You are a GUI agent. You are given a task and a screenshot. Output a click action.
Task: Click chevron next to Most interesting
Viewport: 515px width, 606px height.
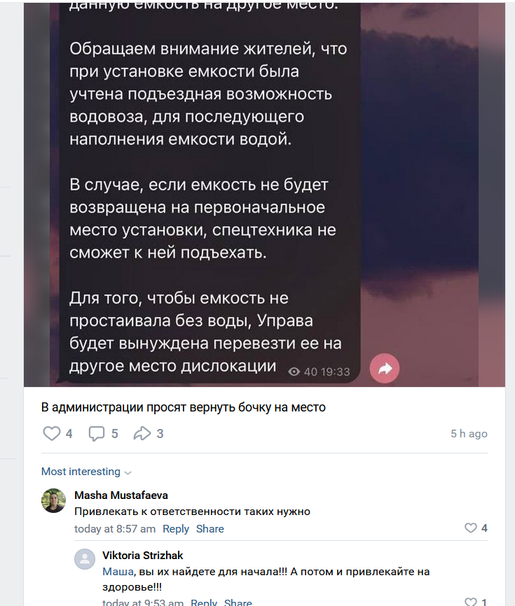click(128, 472)
